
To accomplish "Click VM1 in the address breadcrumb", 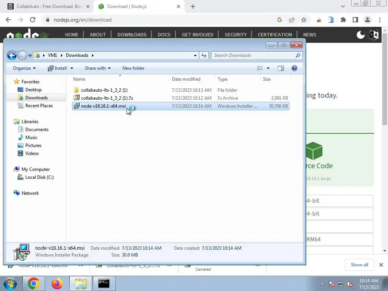I will coord(52,55).
